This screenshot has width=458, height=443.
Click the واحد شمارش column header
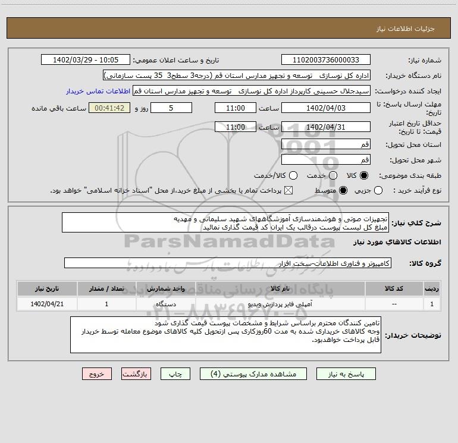[165, 288]
